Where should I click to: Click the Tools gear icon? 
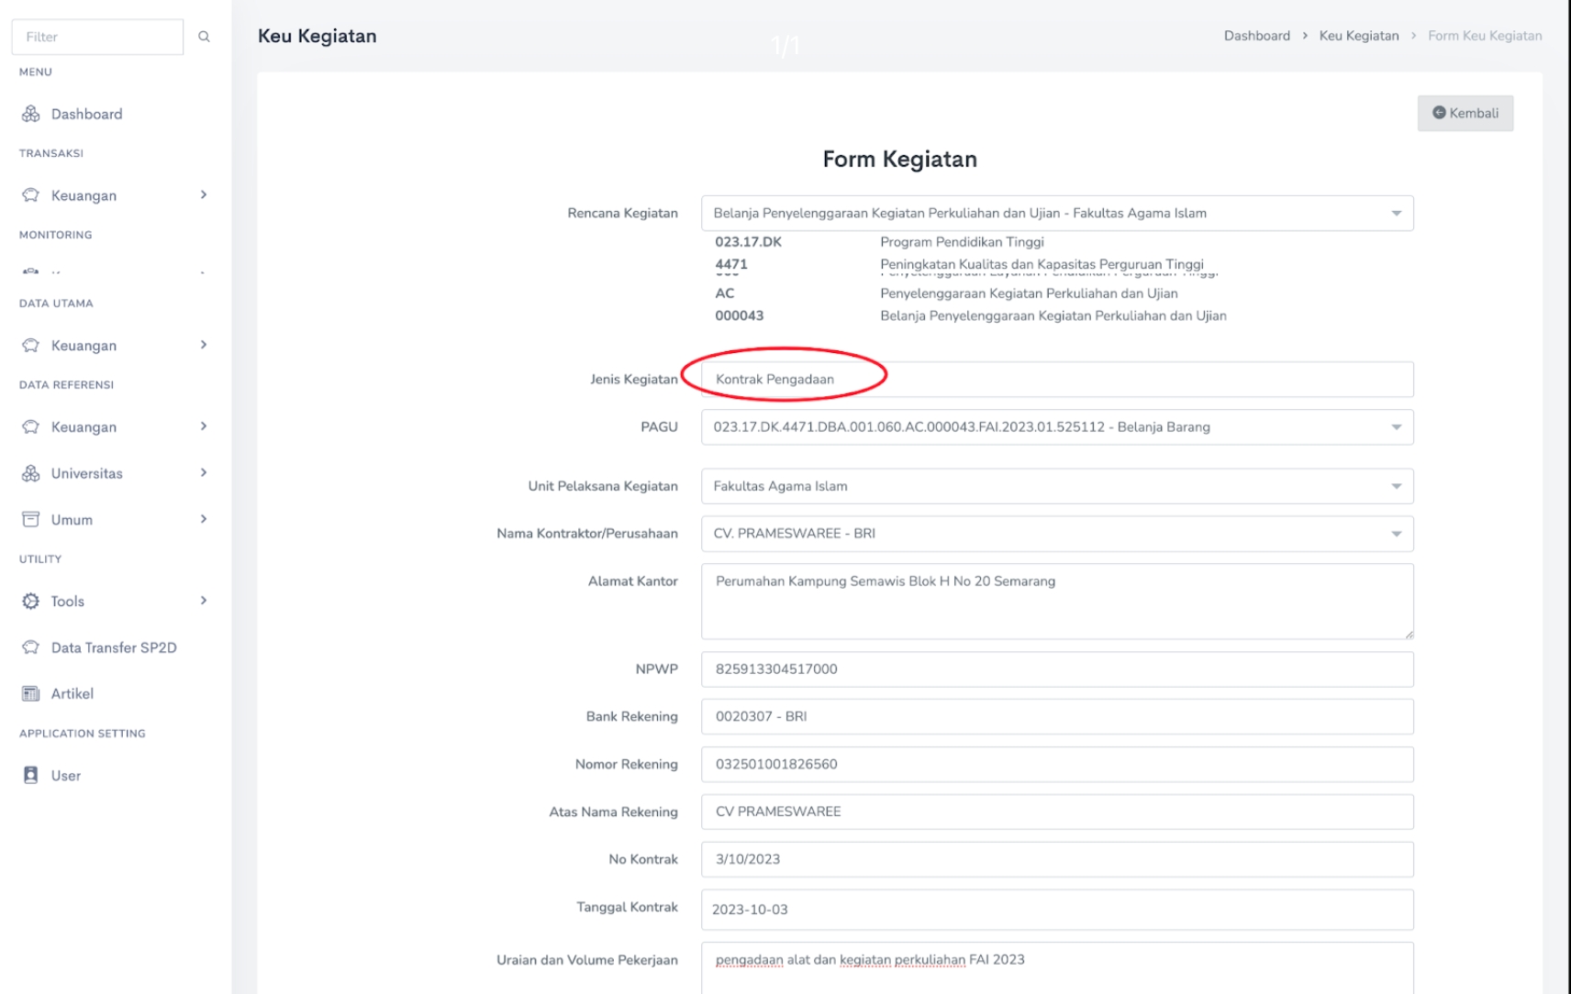point(31,602)
